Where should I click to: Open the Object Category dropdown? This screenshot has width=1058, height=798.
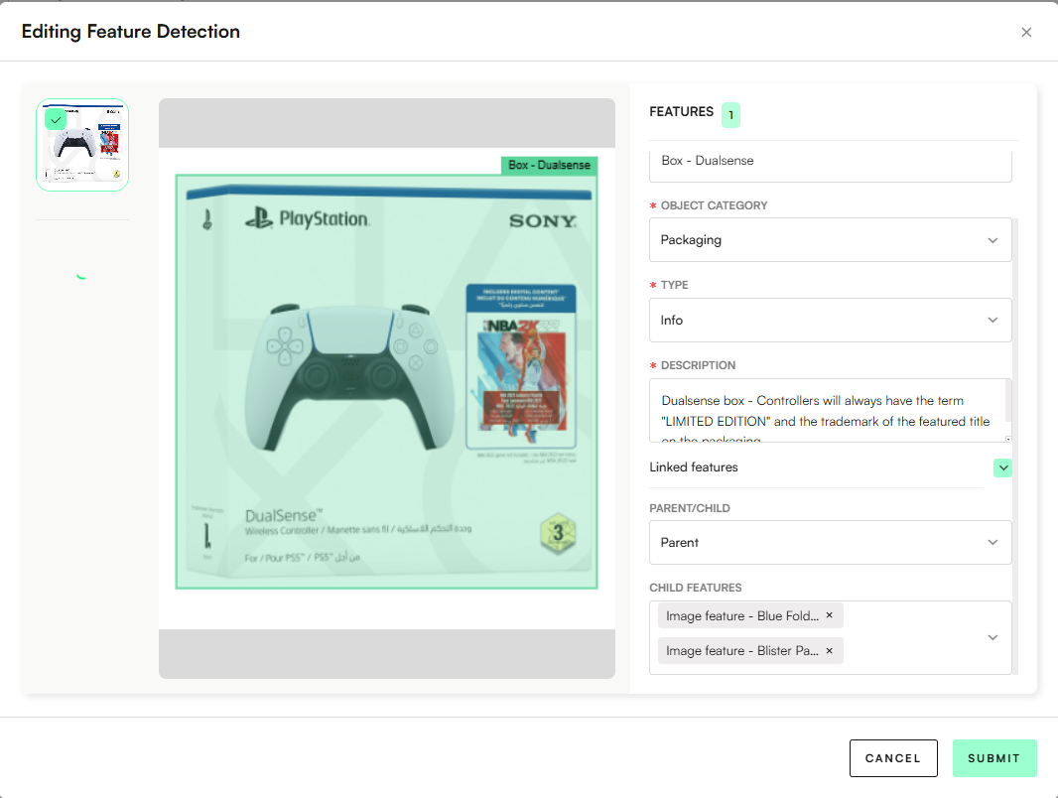[x=830, y=239]
